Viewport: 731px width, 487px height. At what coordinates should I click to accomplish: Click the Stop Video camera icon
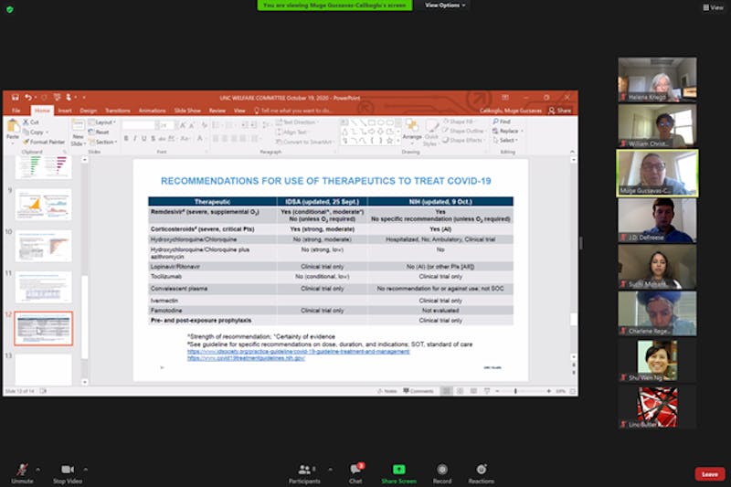[x=67, y=469]
